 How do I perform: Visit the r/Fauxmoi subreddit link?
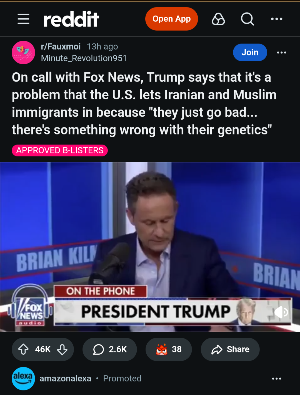click(x=61, y=46)
